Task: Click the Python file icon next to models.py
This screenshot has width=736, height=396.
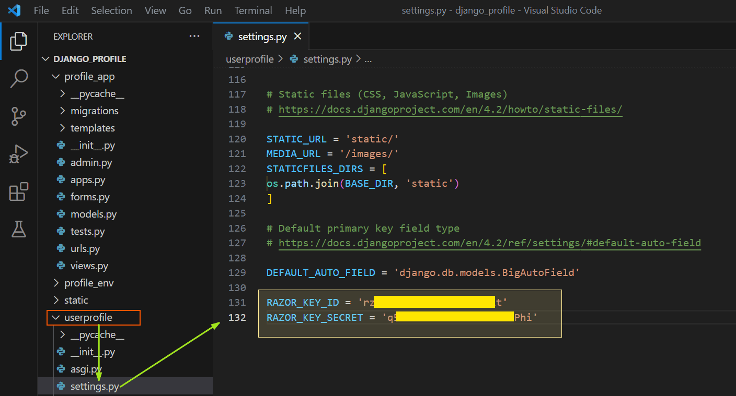Action: [61, 214]
